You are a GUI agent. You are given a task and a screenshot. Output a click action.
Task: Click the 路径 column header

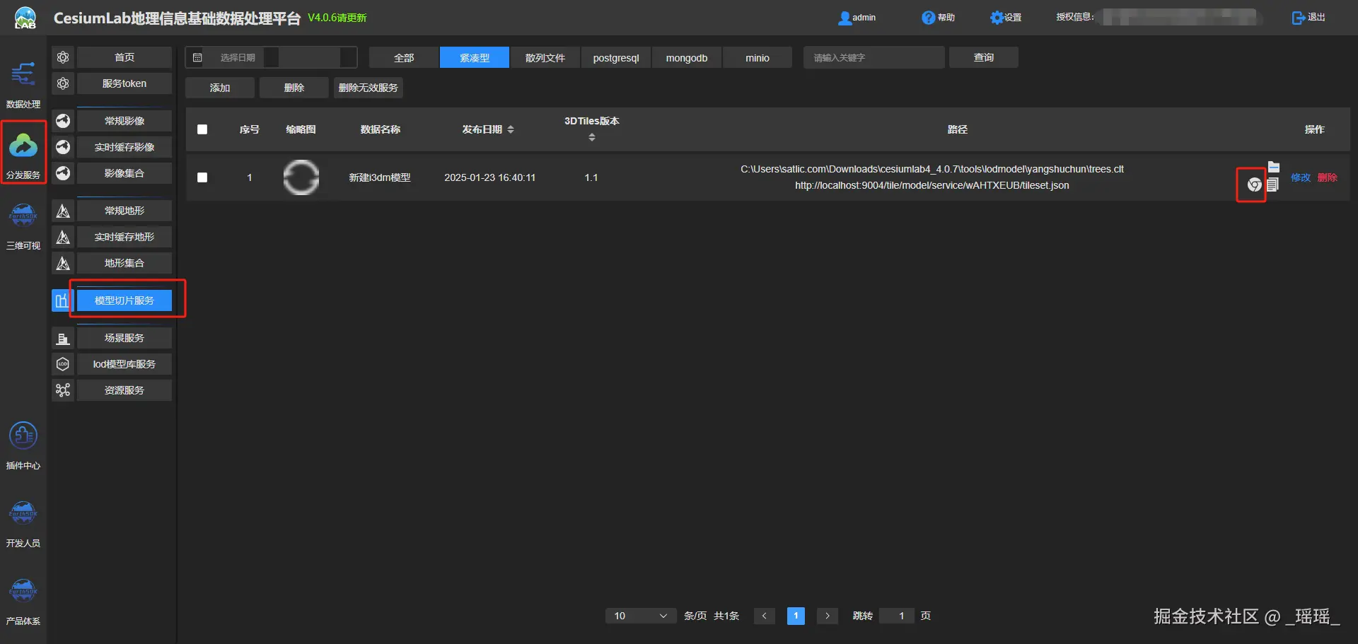958,129
